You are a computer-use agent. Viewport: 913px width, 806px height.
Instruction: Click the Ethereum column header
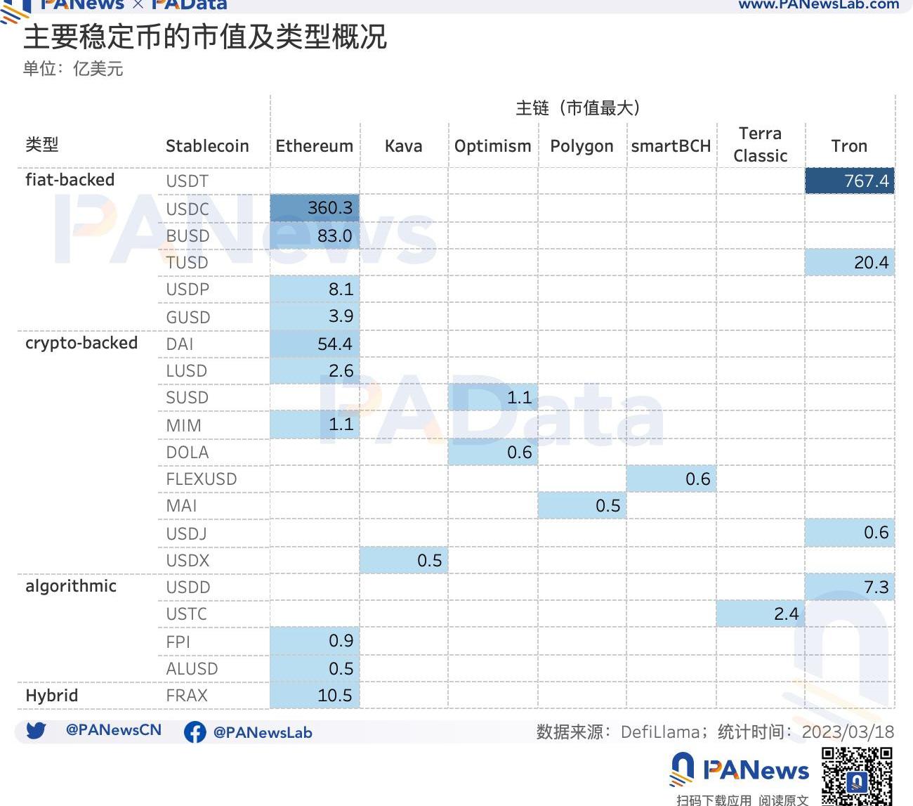(314, 146)
